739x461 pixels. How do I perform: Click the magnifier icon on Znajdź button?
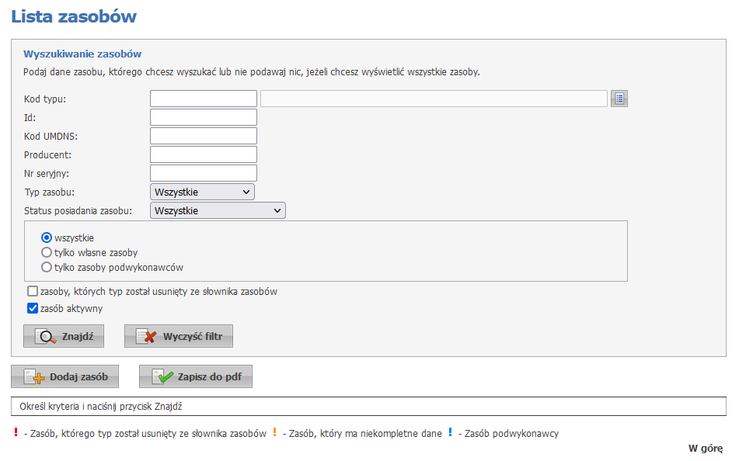coord(46,337)
